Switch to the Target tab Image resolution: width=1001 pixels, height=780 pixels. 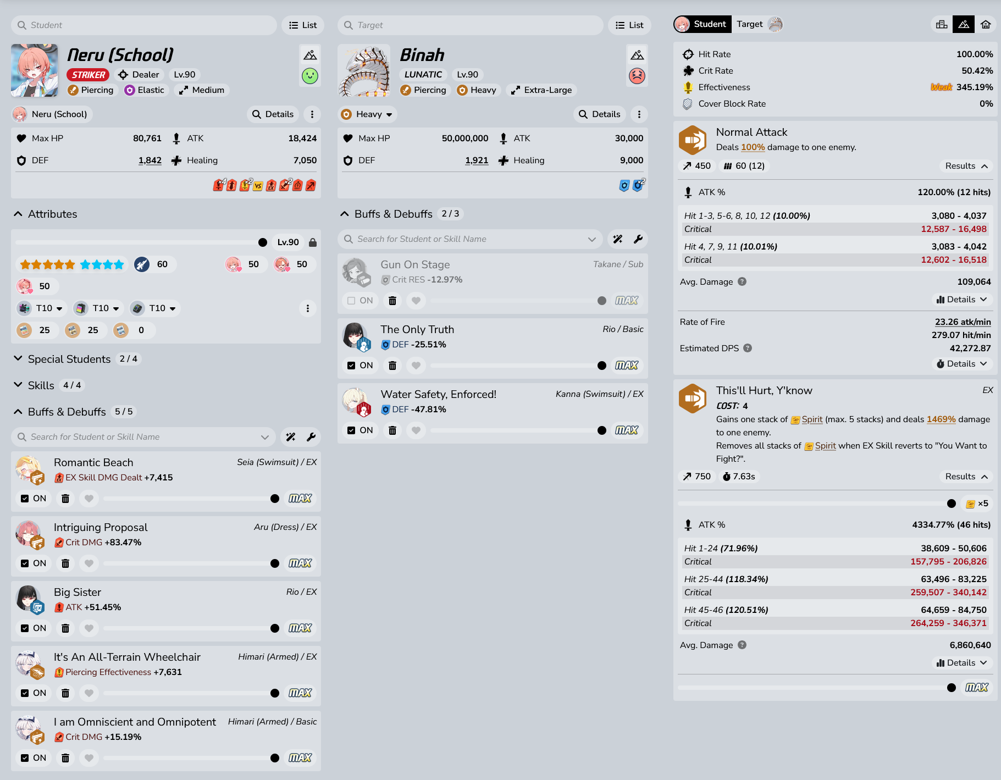(x=759, y=24)
